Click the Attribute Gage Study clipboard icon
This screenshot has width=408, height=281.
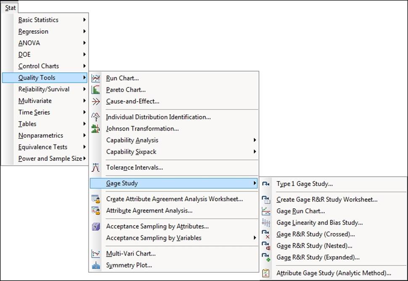(x=266, y=273)
